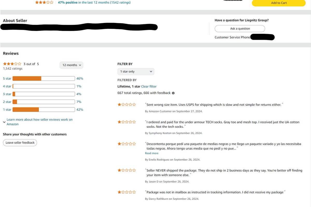Click the Clear filter link
The width and height of the screenshot is (311, 207).
click(x=149, y=86)
